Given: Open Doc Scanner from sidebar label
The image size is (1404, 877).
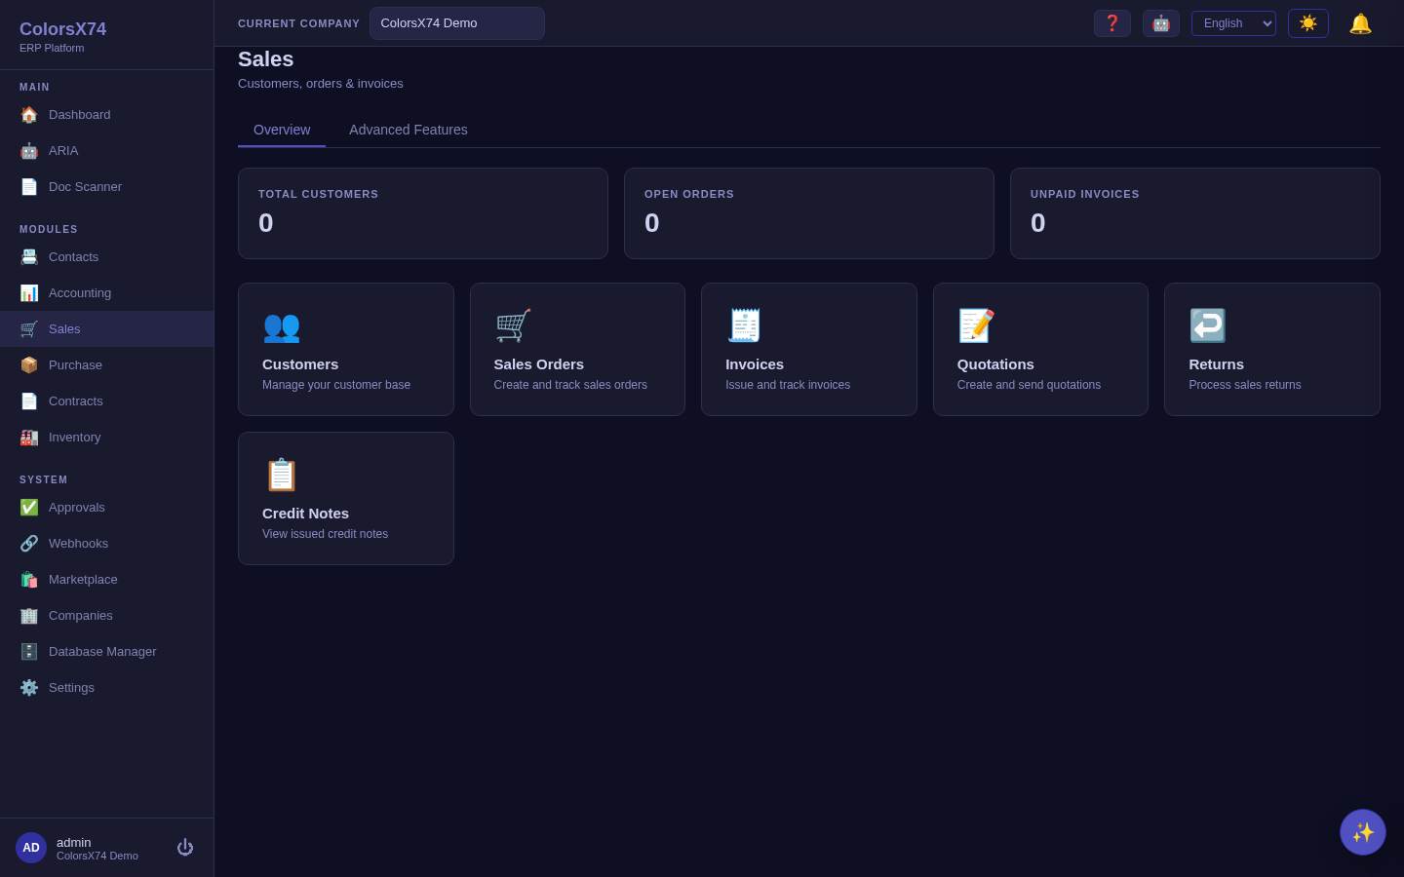Looking at the screenshot, I should tap(85, 187).
